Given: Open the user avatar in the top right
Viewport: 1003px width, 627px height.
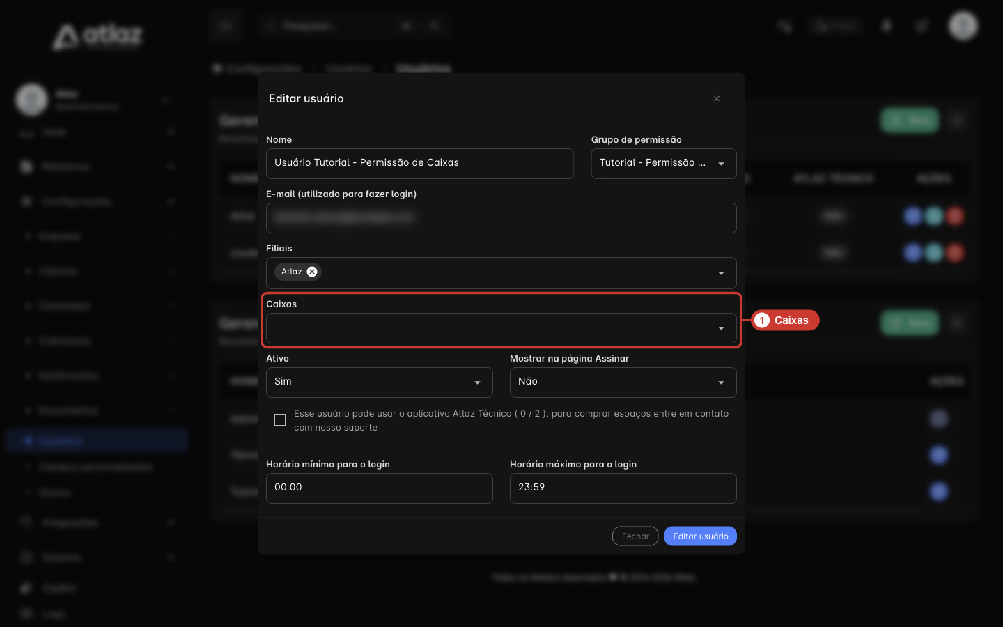Looking at the screenshot, I should pyautogui.click(x=963, y=26).
